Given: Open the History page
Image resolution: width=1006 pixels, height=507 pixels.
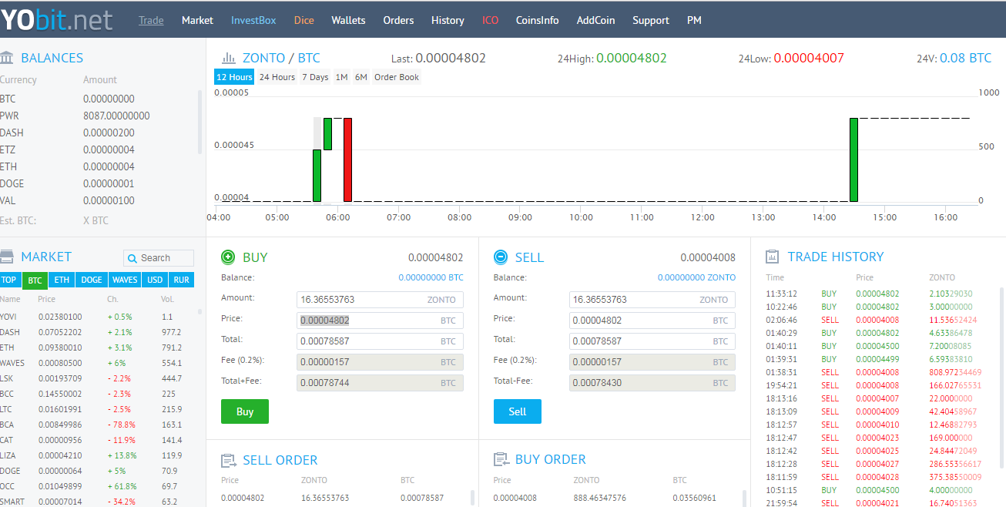Looking at the screenshot, I should 448,20.
